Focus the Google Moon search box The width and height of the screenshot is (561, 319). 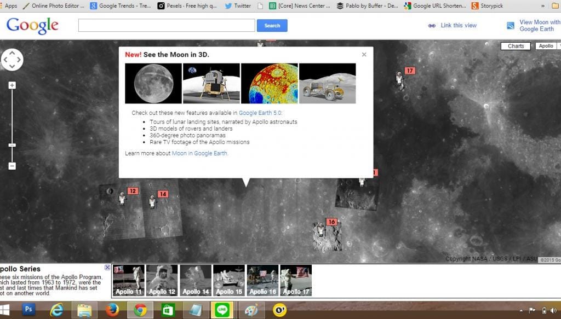(x=167, y=26)
